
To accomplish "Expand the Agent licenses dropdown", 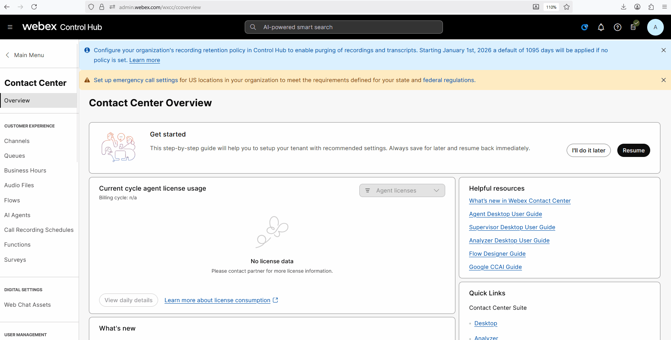I will [402, 191].
